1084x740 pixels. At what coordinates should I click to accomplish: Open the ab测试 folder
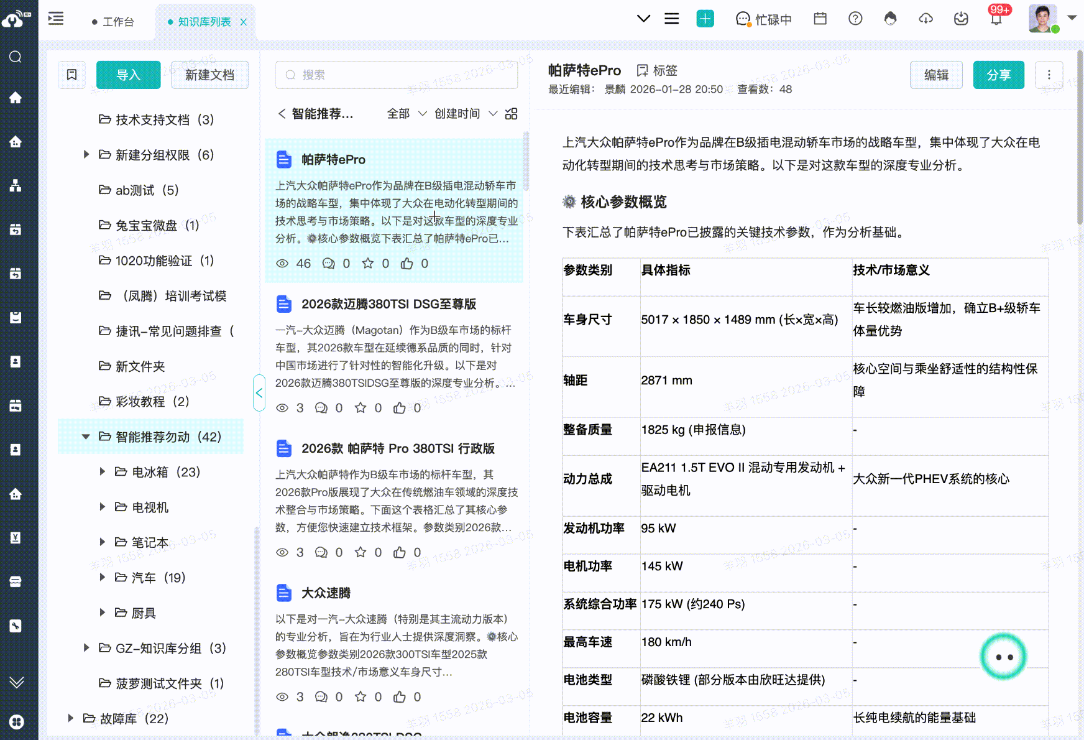coord(139,190)
